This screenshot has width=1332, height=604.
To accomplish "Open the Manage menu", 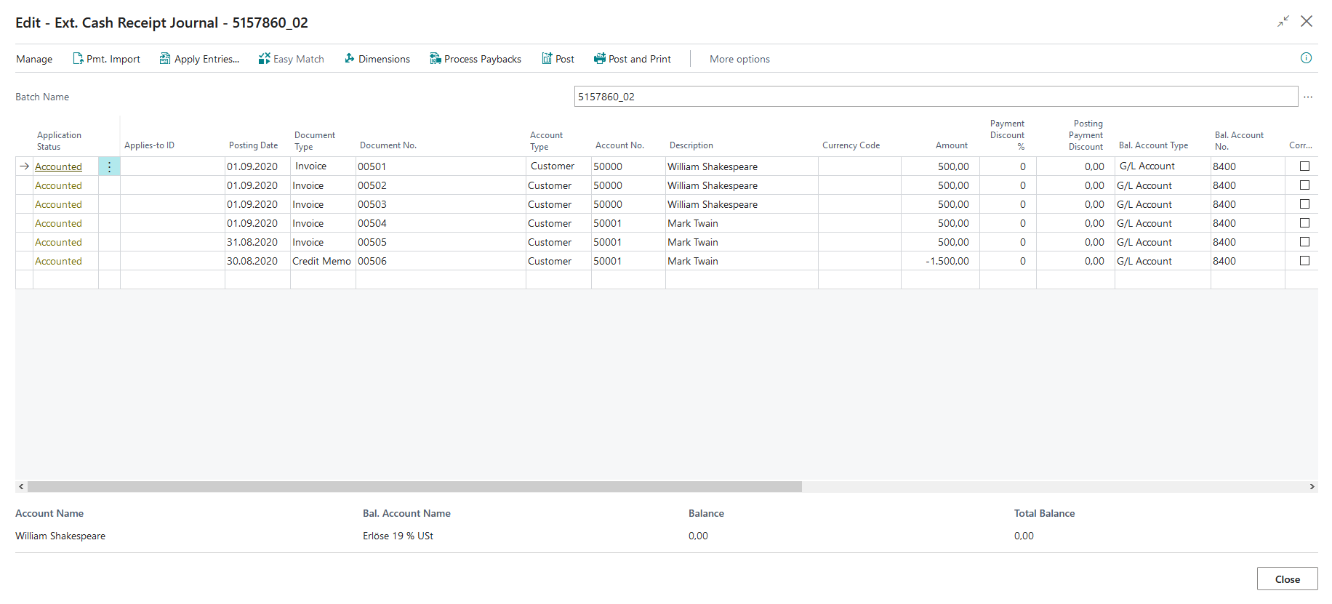I will 34,59.
